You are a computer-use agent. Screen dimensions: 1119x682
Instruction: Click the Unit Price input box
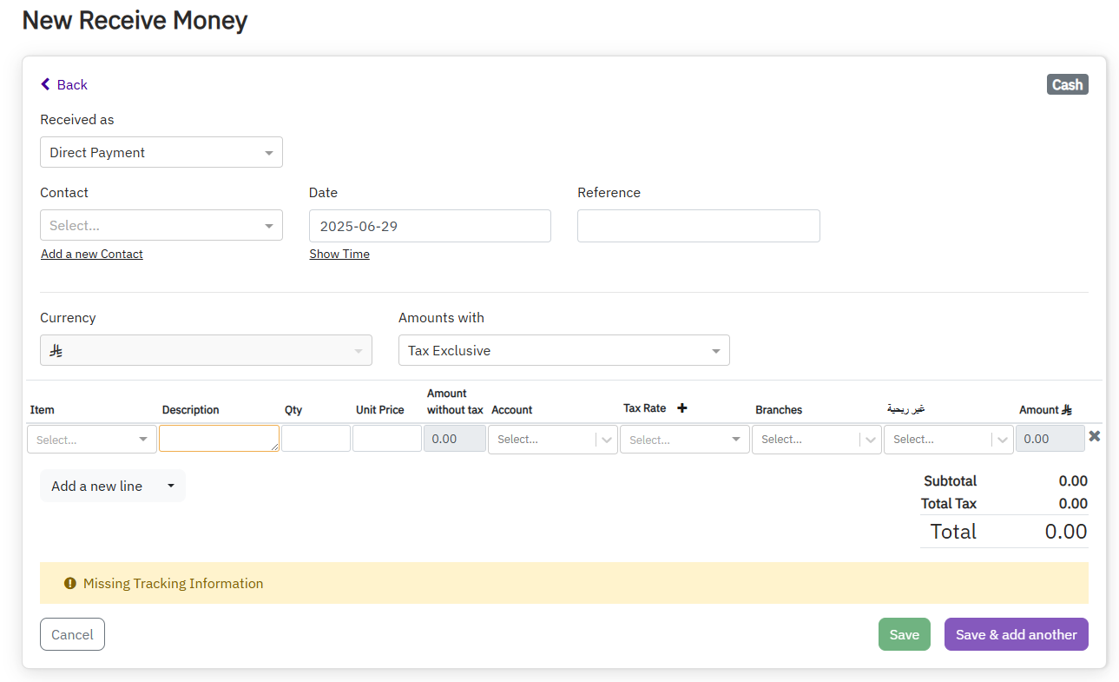click(386, 439)
